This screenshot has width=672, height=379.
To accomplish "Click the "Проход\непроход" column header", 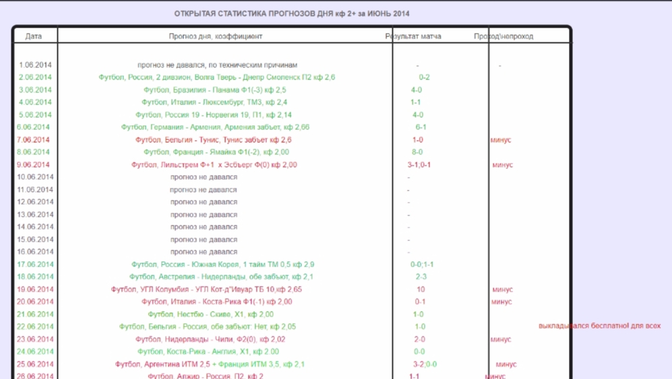I will click(503, 36).
